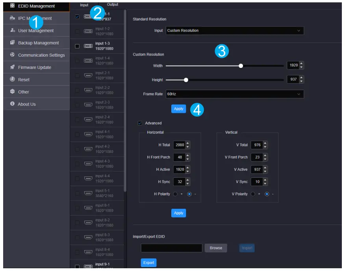The width and height of the screenshot is (345, 271).
Task: Click the H Sync stepper arrows
Action: click(187, 182)
